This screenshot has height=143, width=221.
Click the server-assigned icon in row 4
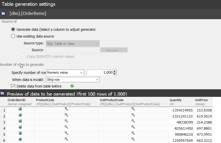point(20,127)
